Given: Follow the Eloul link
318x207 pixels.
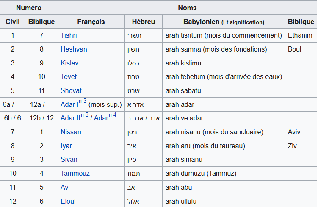Looking at the screenshot, I should (x=68, y=201).
